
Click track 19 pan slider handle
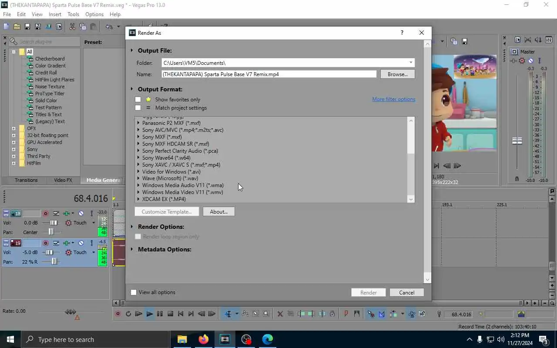point(54,261)
